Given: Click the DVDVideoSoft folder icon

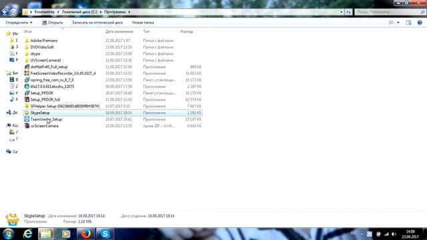Looking at the screenshot, I should click(27, 47).
